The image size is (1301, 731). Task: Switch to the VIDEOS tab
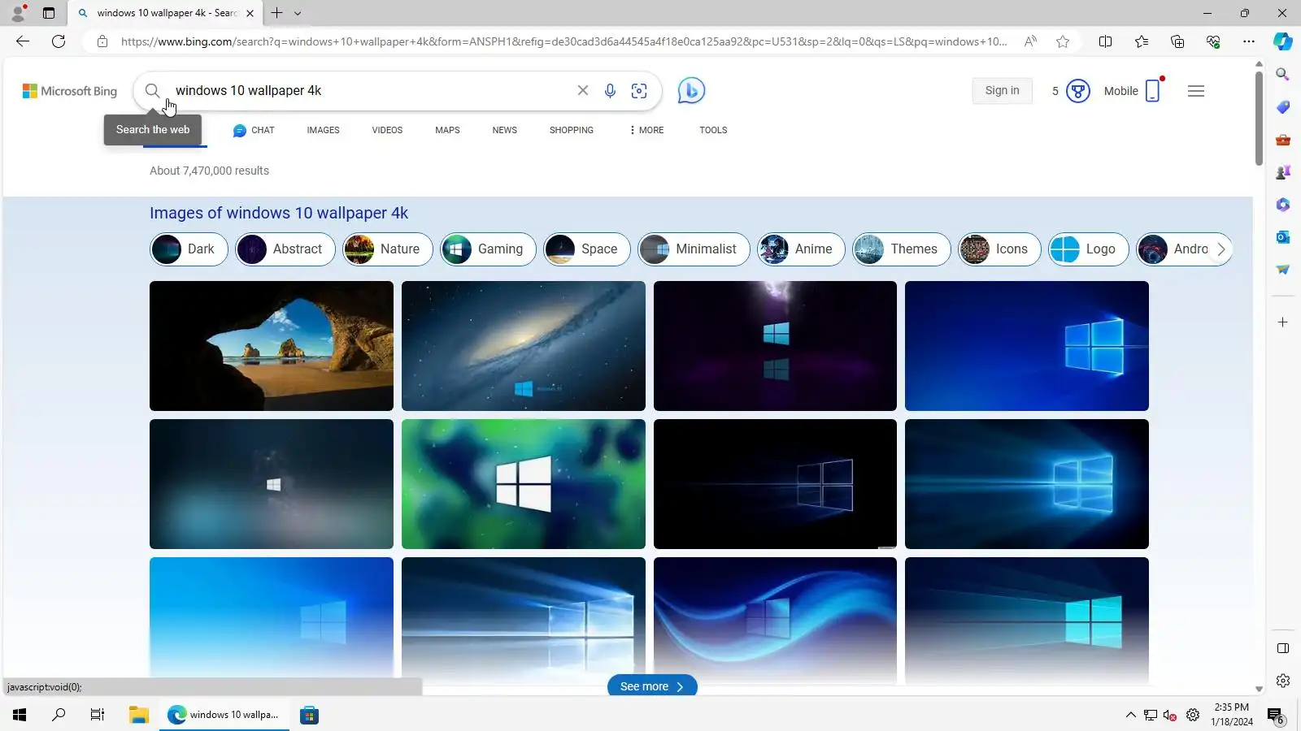[x=387, y=130]
